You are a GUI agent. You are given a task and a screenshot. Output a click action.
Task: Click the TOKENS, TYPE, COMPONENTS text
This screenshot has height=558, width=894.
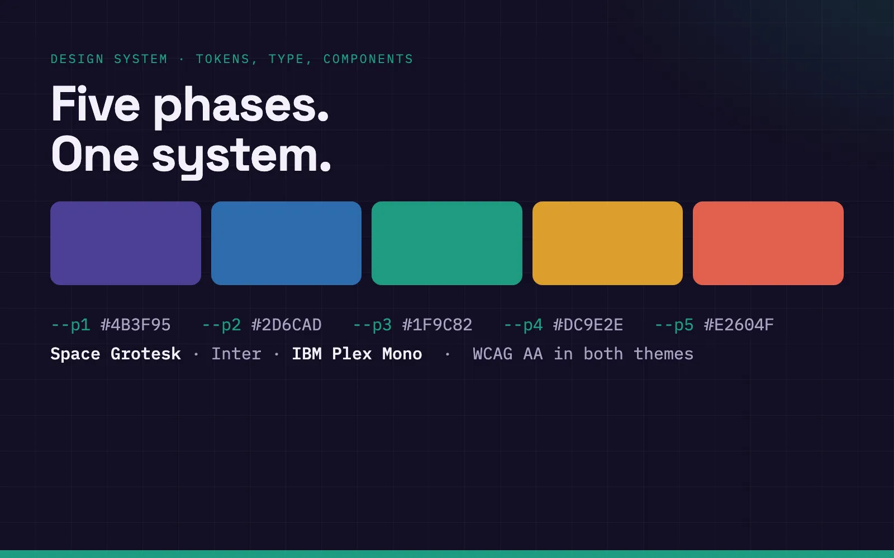pos(305,59)
